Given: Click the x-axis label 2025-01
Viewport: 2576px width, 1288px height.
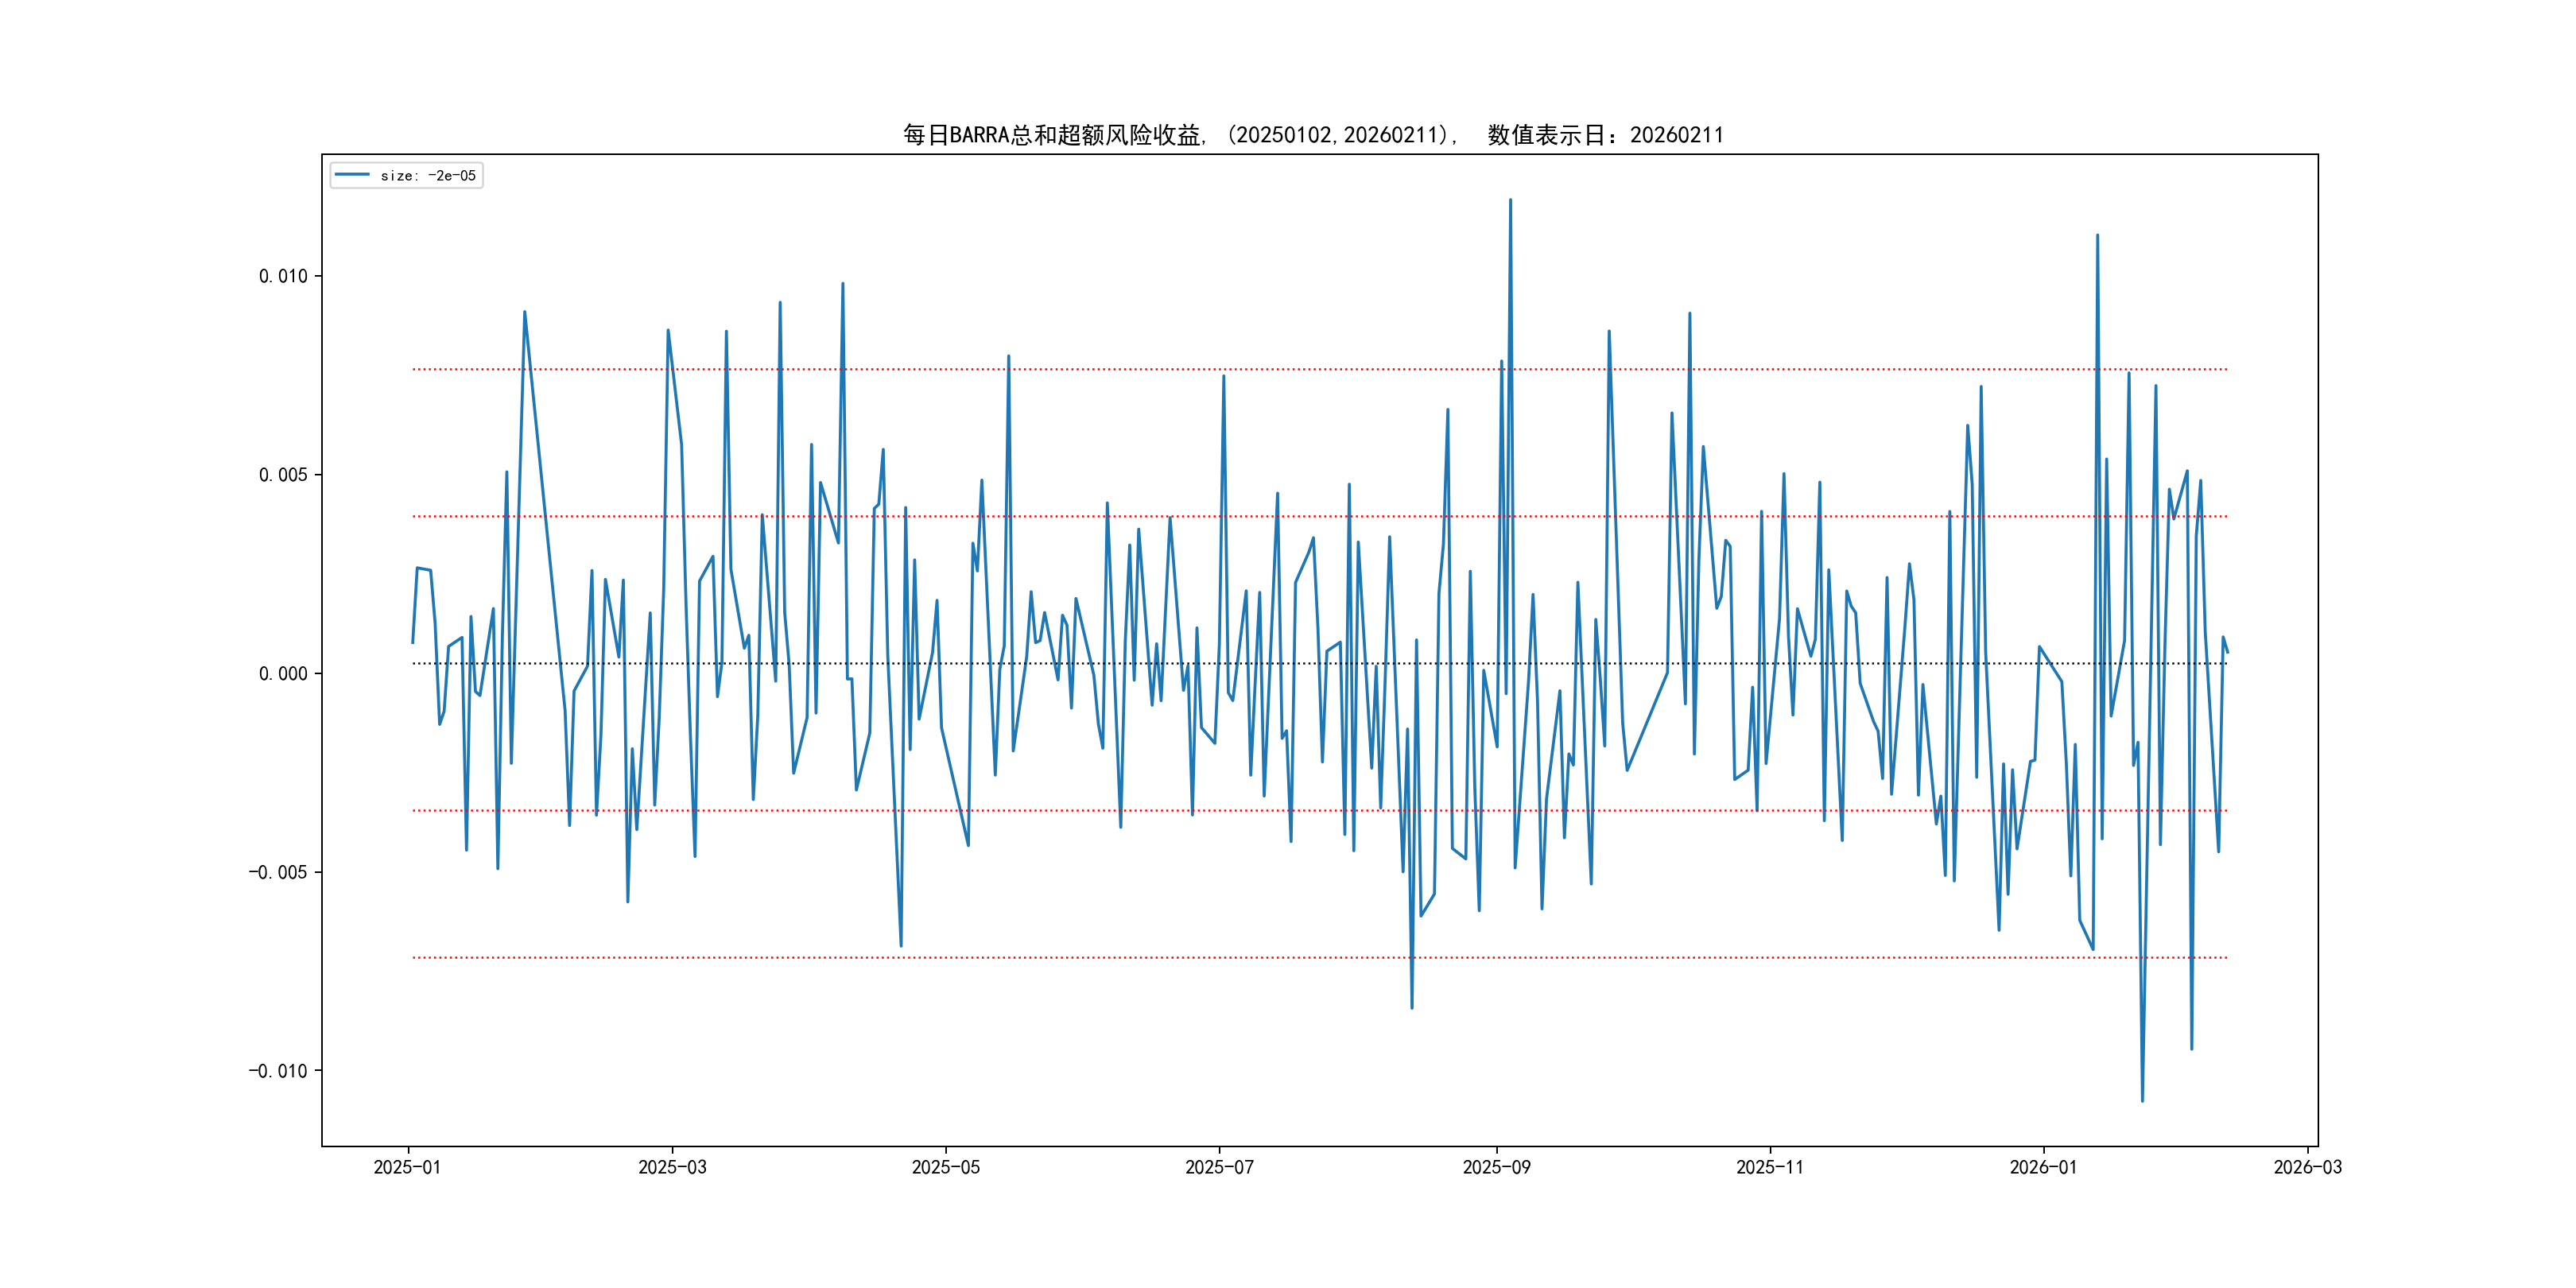Looking at the screenshot, I should click(x=407, y=1167).
